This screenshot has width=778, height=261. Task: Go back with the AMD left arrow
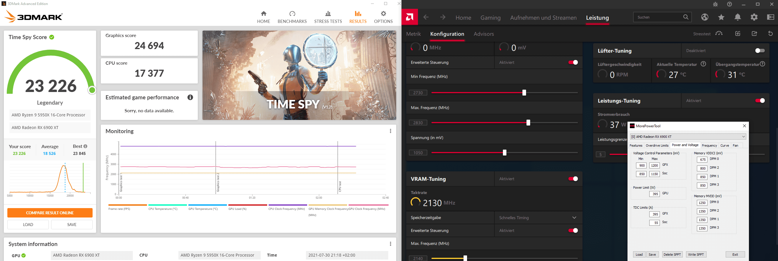pos(426,17)
